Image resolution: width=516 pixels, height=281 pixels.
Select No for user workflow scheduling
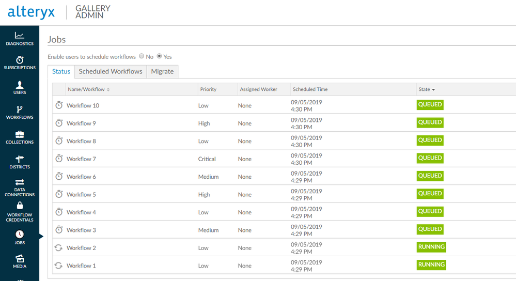(142, 56)
